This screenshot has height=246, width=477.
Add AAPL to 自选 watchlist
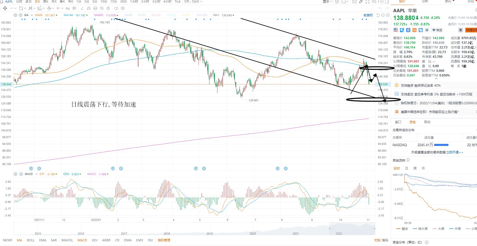(437, 30)
